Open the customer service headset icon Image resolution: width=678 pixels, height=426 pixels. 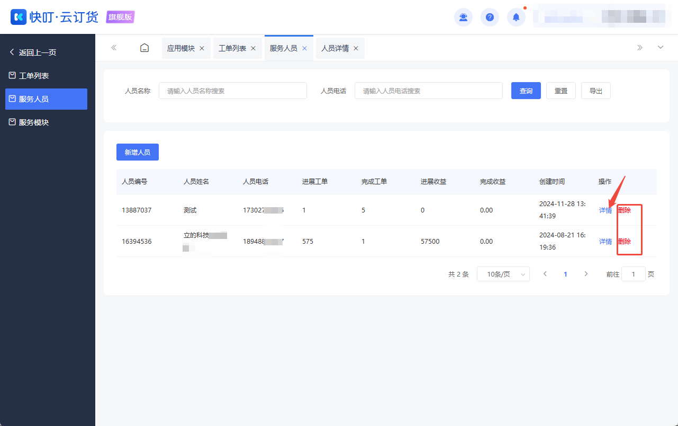point(463,17)
